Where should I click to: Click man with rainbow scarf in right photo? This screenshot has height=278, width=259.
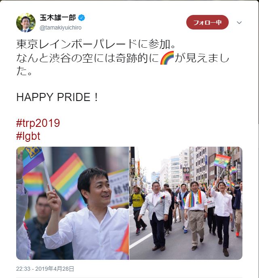[195, 215]
